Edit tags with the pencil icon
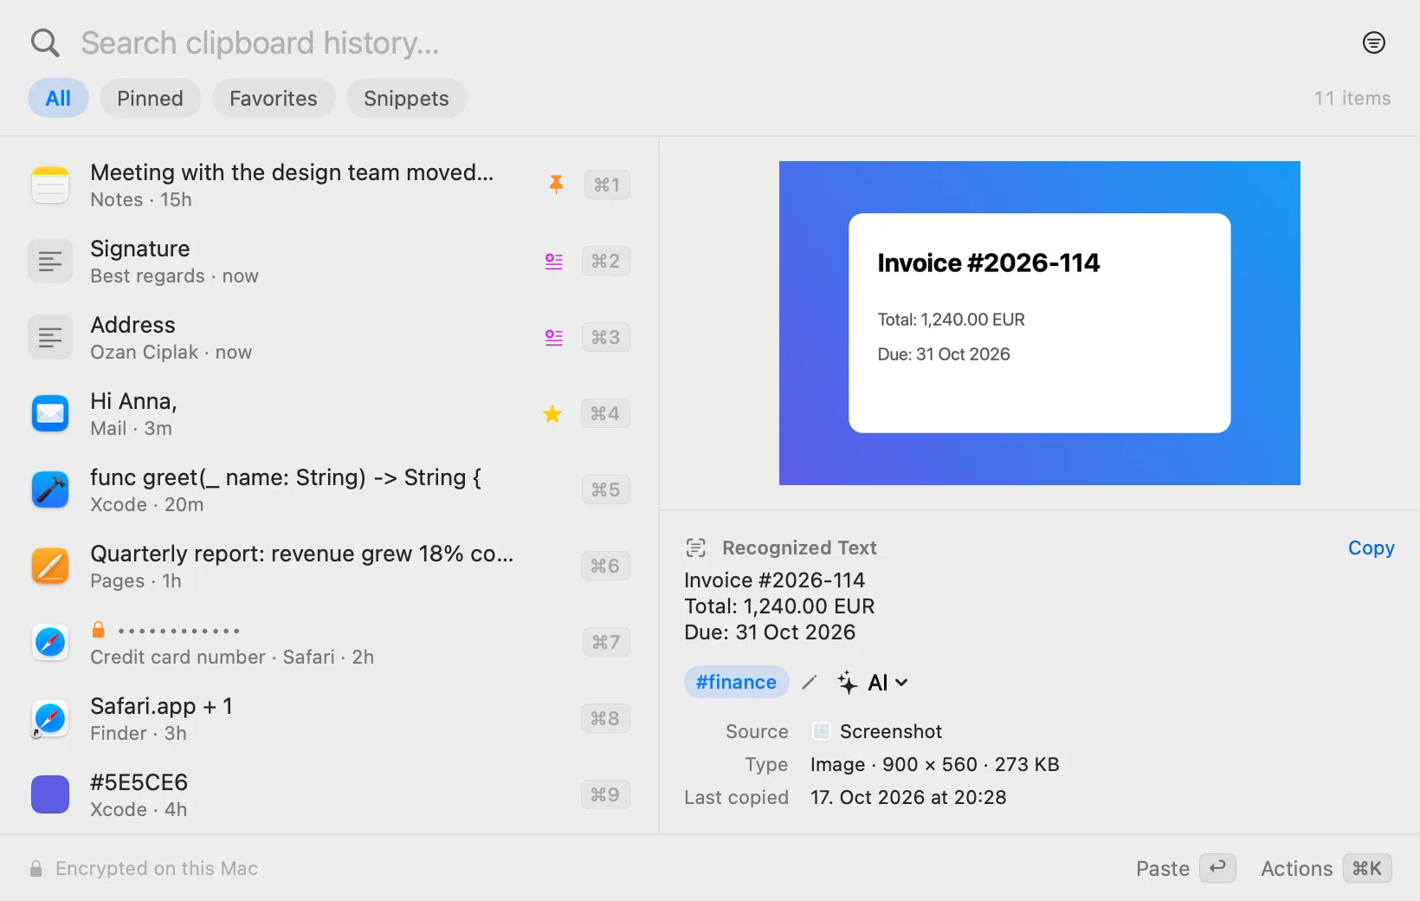1420x901 pixels. tap(810, 683)
